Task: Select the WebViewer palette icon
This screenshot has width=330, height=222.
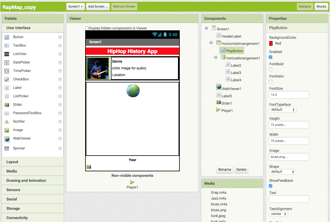Action: [x=7, y=139]
